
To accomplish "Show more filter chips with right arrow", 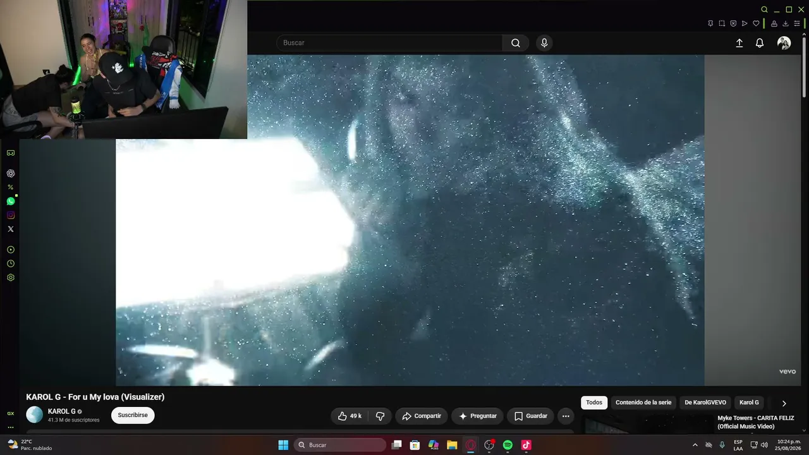I will click(784, 403).
